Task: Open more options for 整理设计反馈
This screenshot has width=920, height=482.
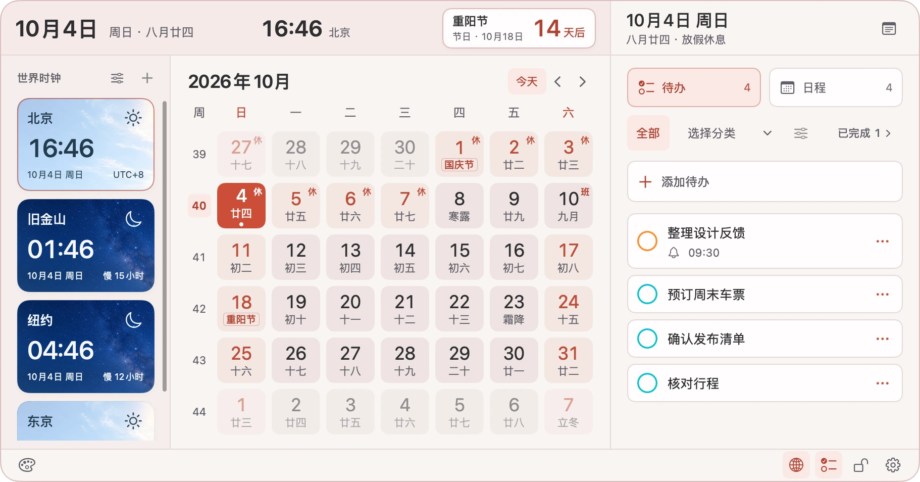Action: point(883,241)
